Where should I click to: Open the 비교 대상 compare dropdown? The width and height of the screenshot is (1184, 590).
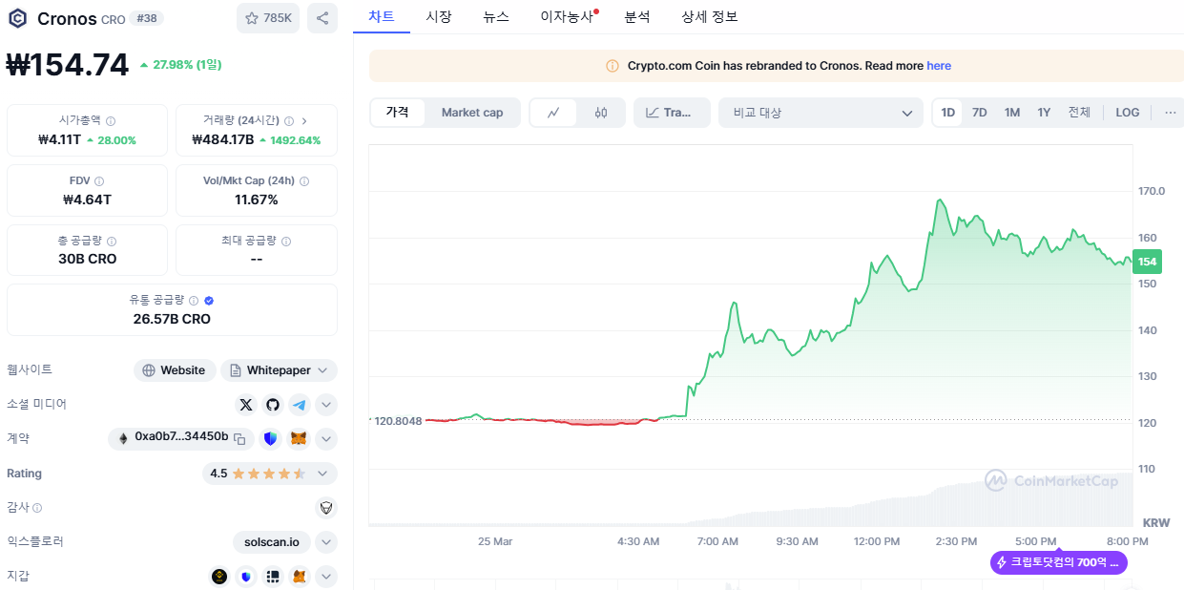(x=821, y=113)
